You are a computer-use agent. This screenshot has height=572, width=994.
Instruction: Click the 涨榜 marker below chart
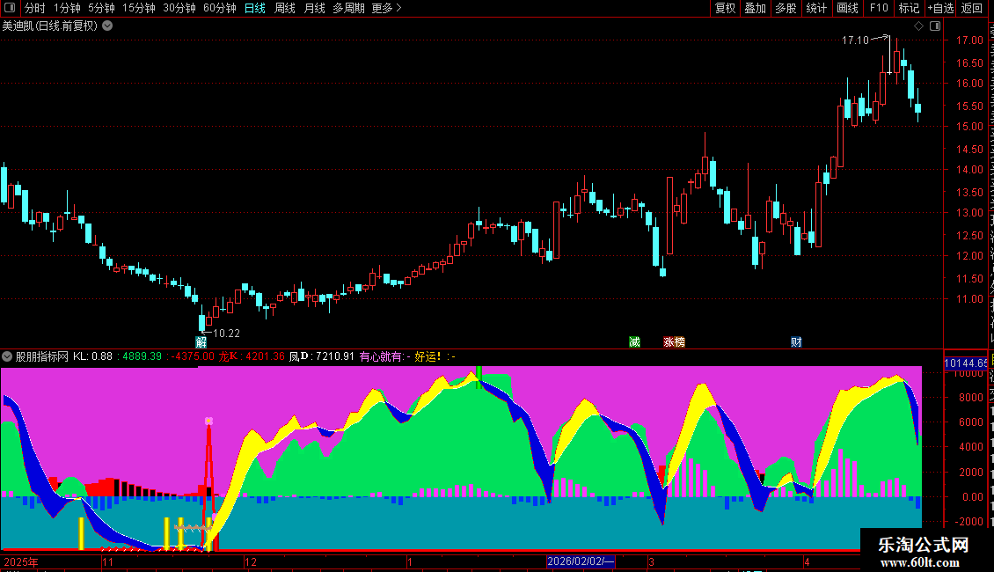pyautogui.click(x=674, y=342)
